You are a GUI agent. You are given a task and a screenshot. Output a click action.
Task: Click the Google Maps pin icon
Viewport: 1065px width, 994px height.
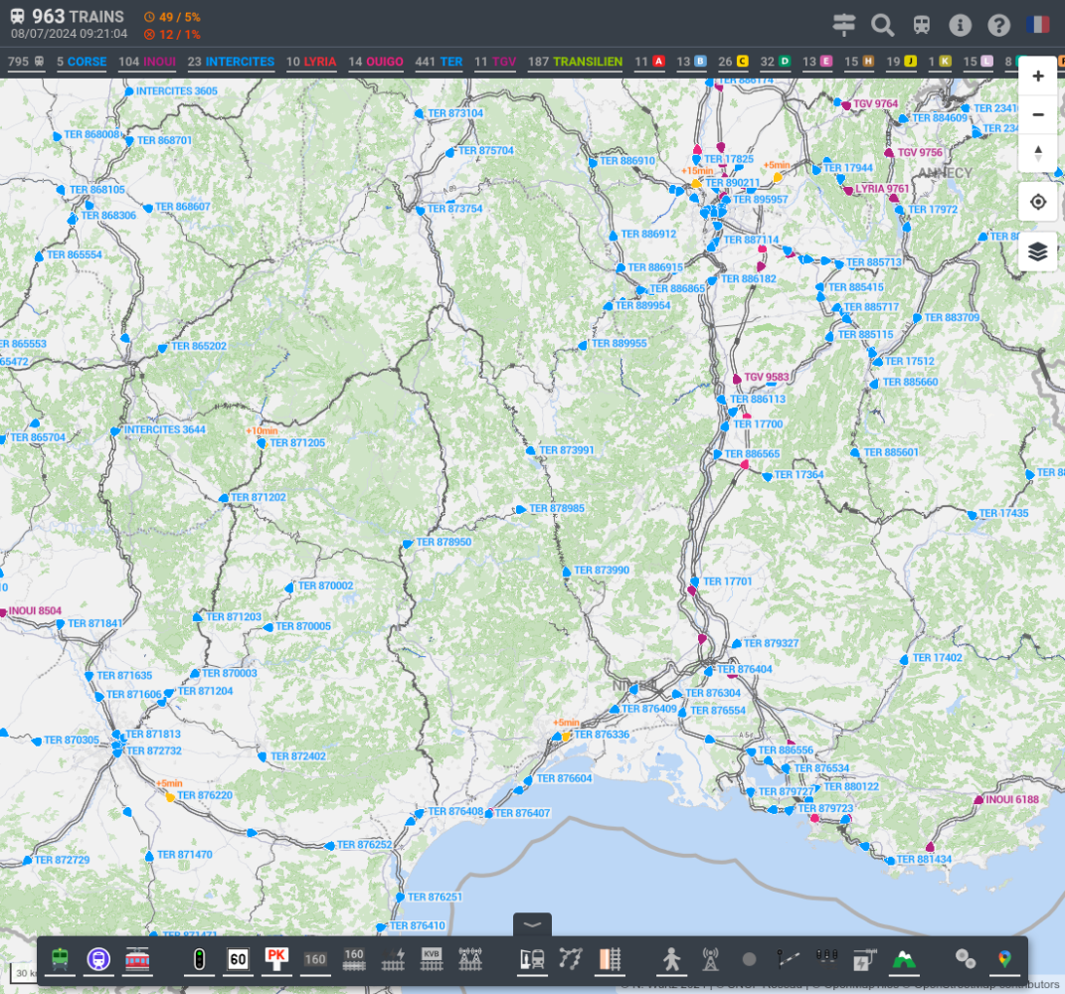(1004, 959)
